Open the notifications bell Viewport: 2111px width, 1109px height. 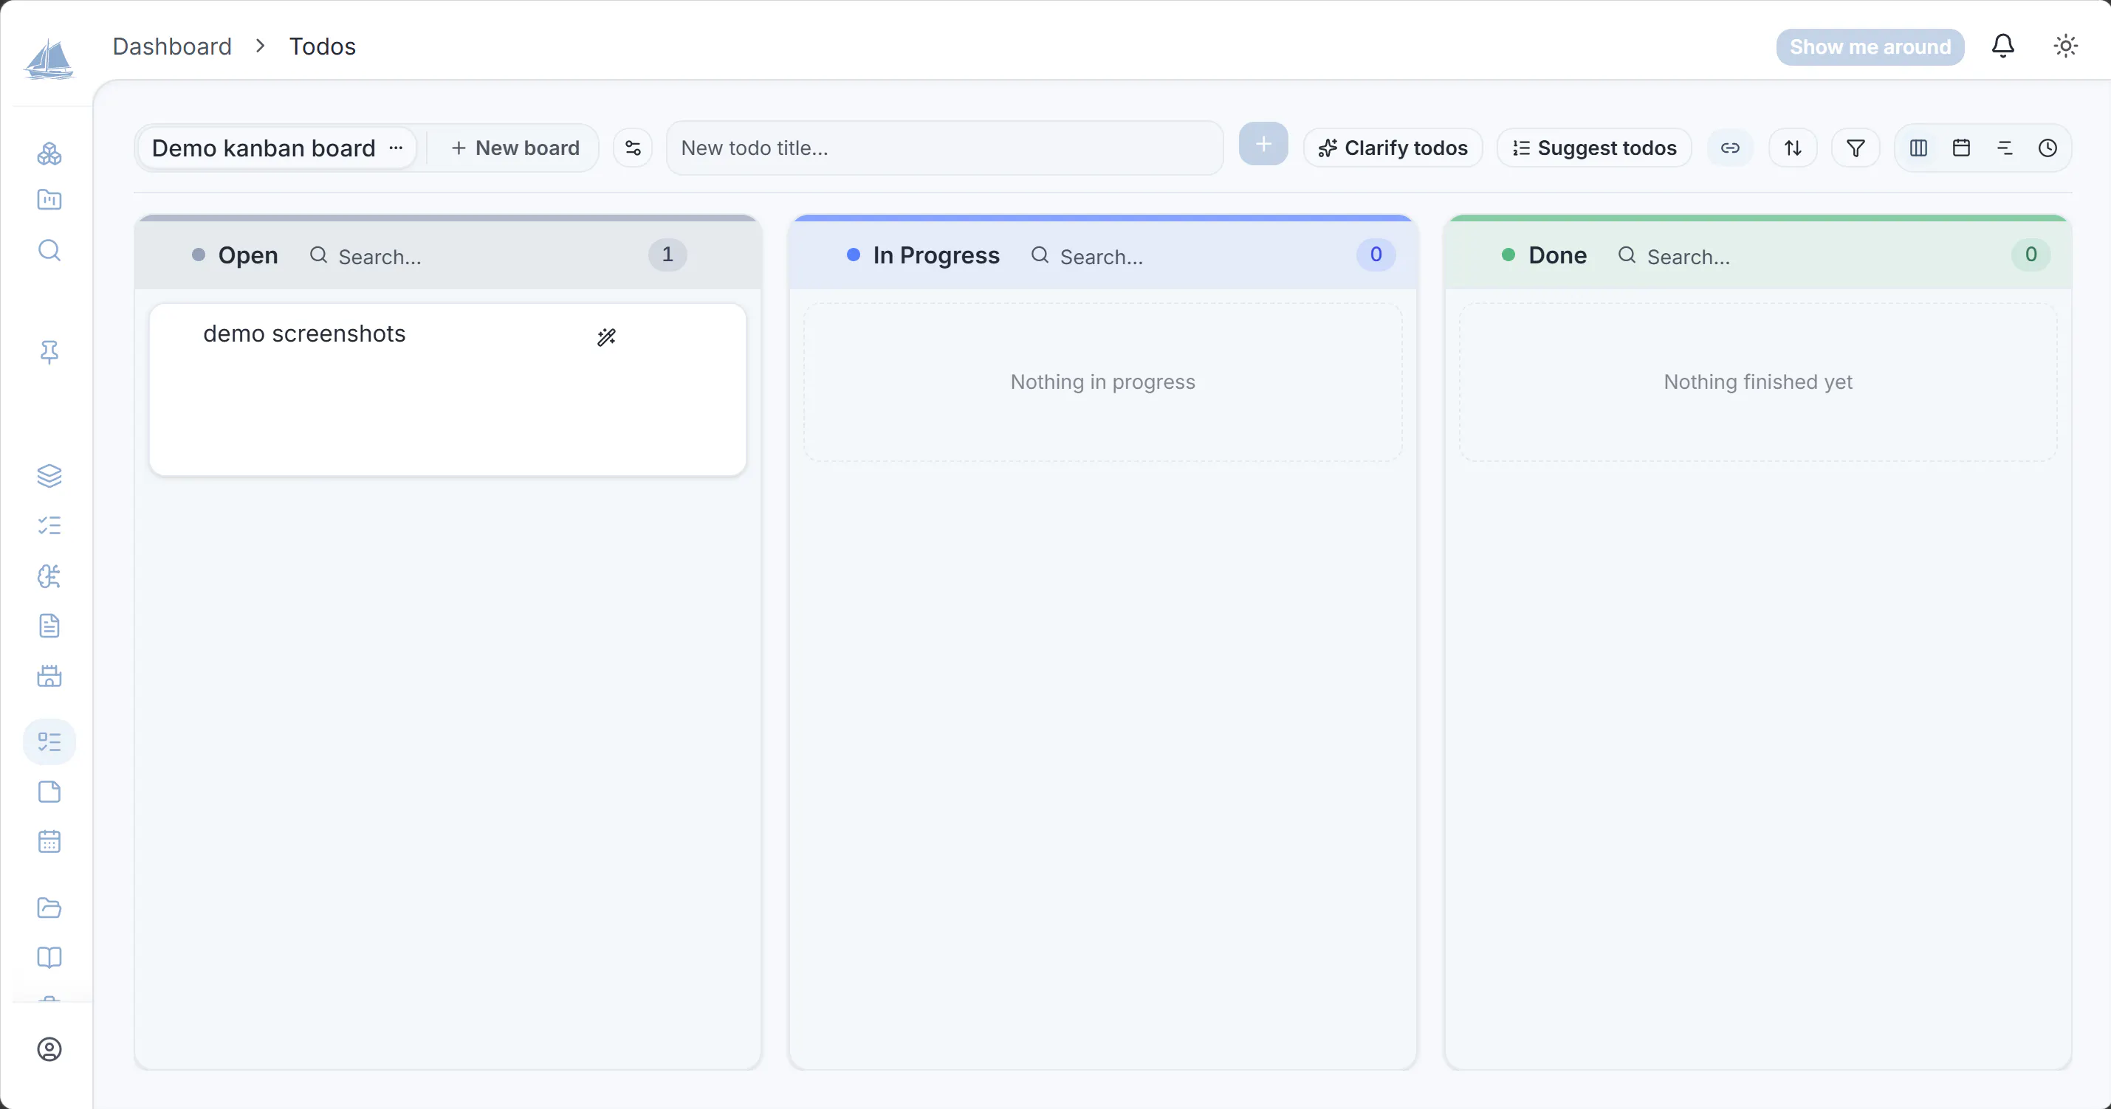pyautogui.click(x=2002, y=46)
